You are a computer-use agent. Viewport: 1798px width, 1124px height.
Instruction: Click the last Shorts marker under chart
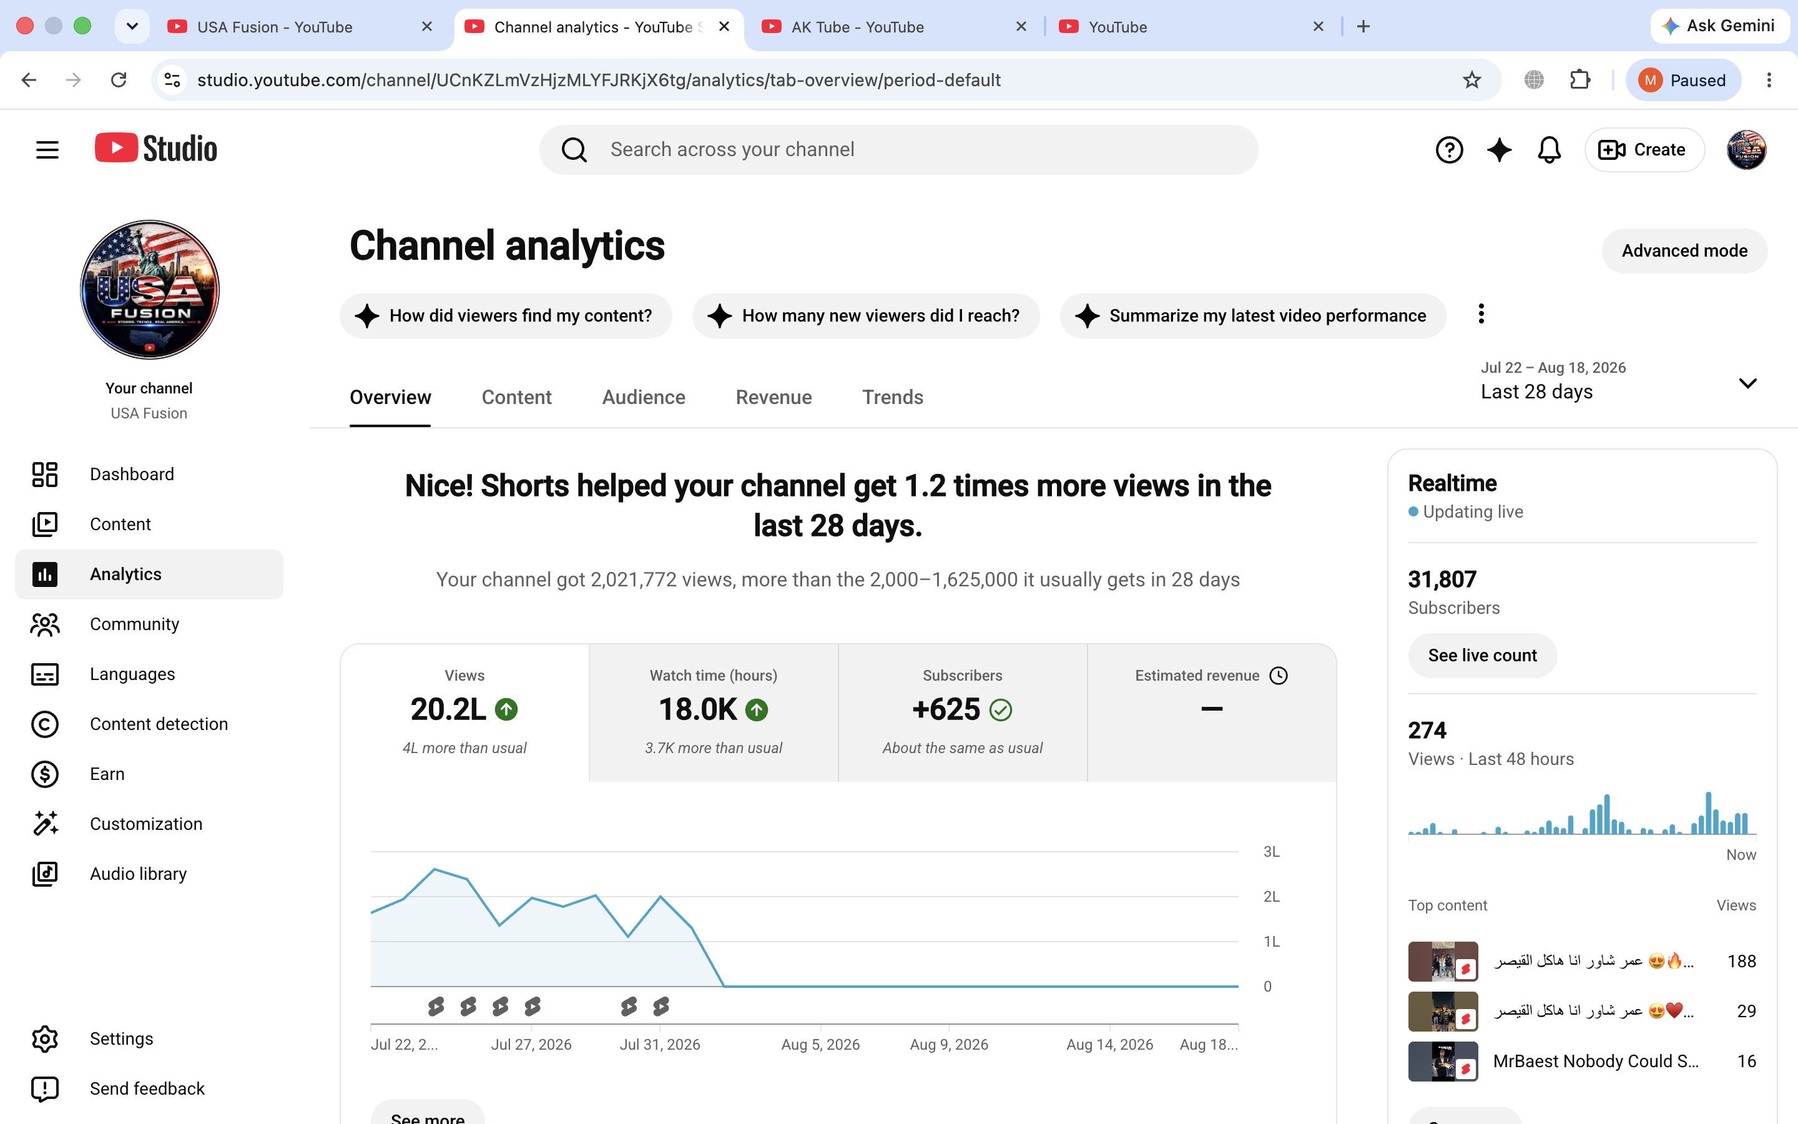[661, 1007]
